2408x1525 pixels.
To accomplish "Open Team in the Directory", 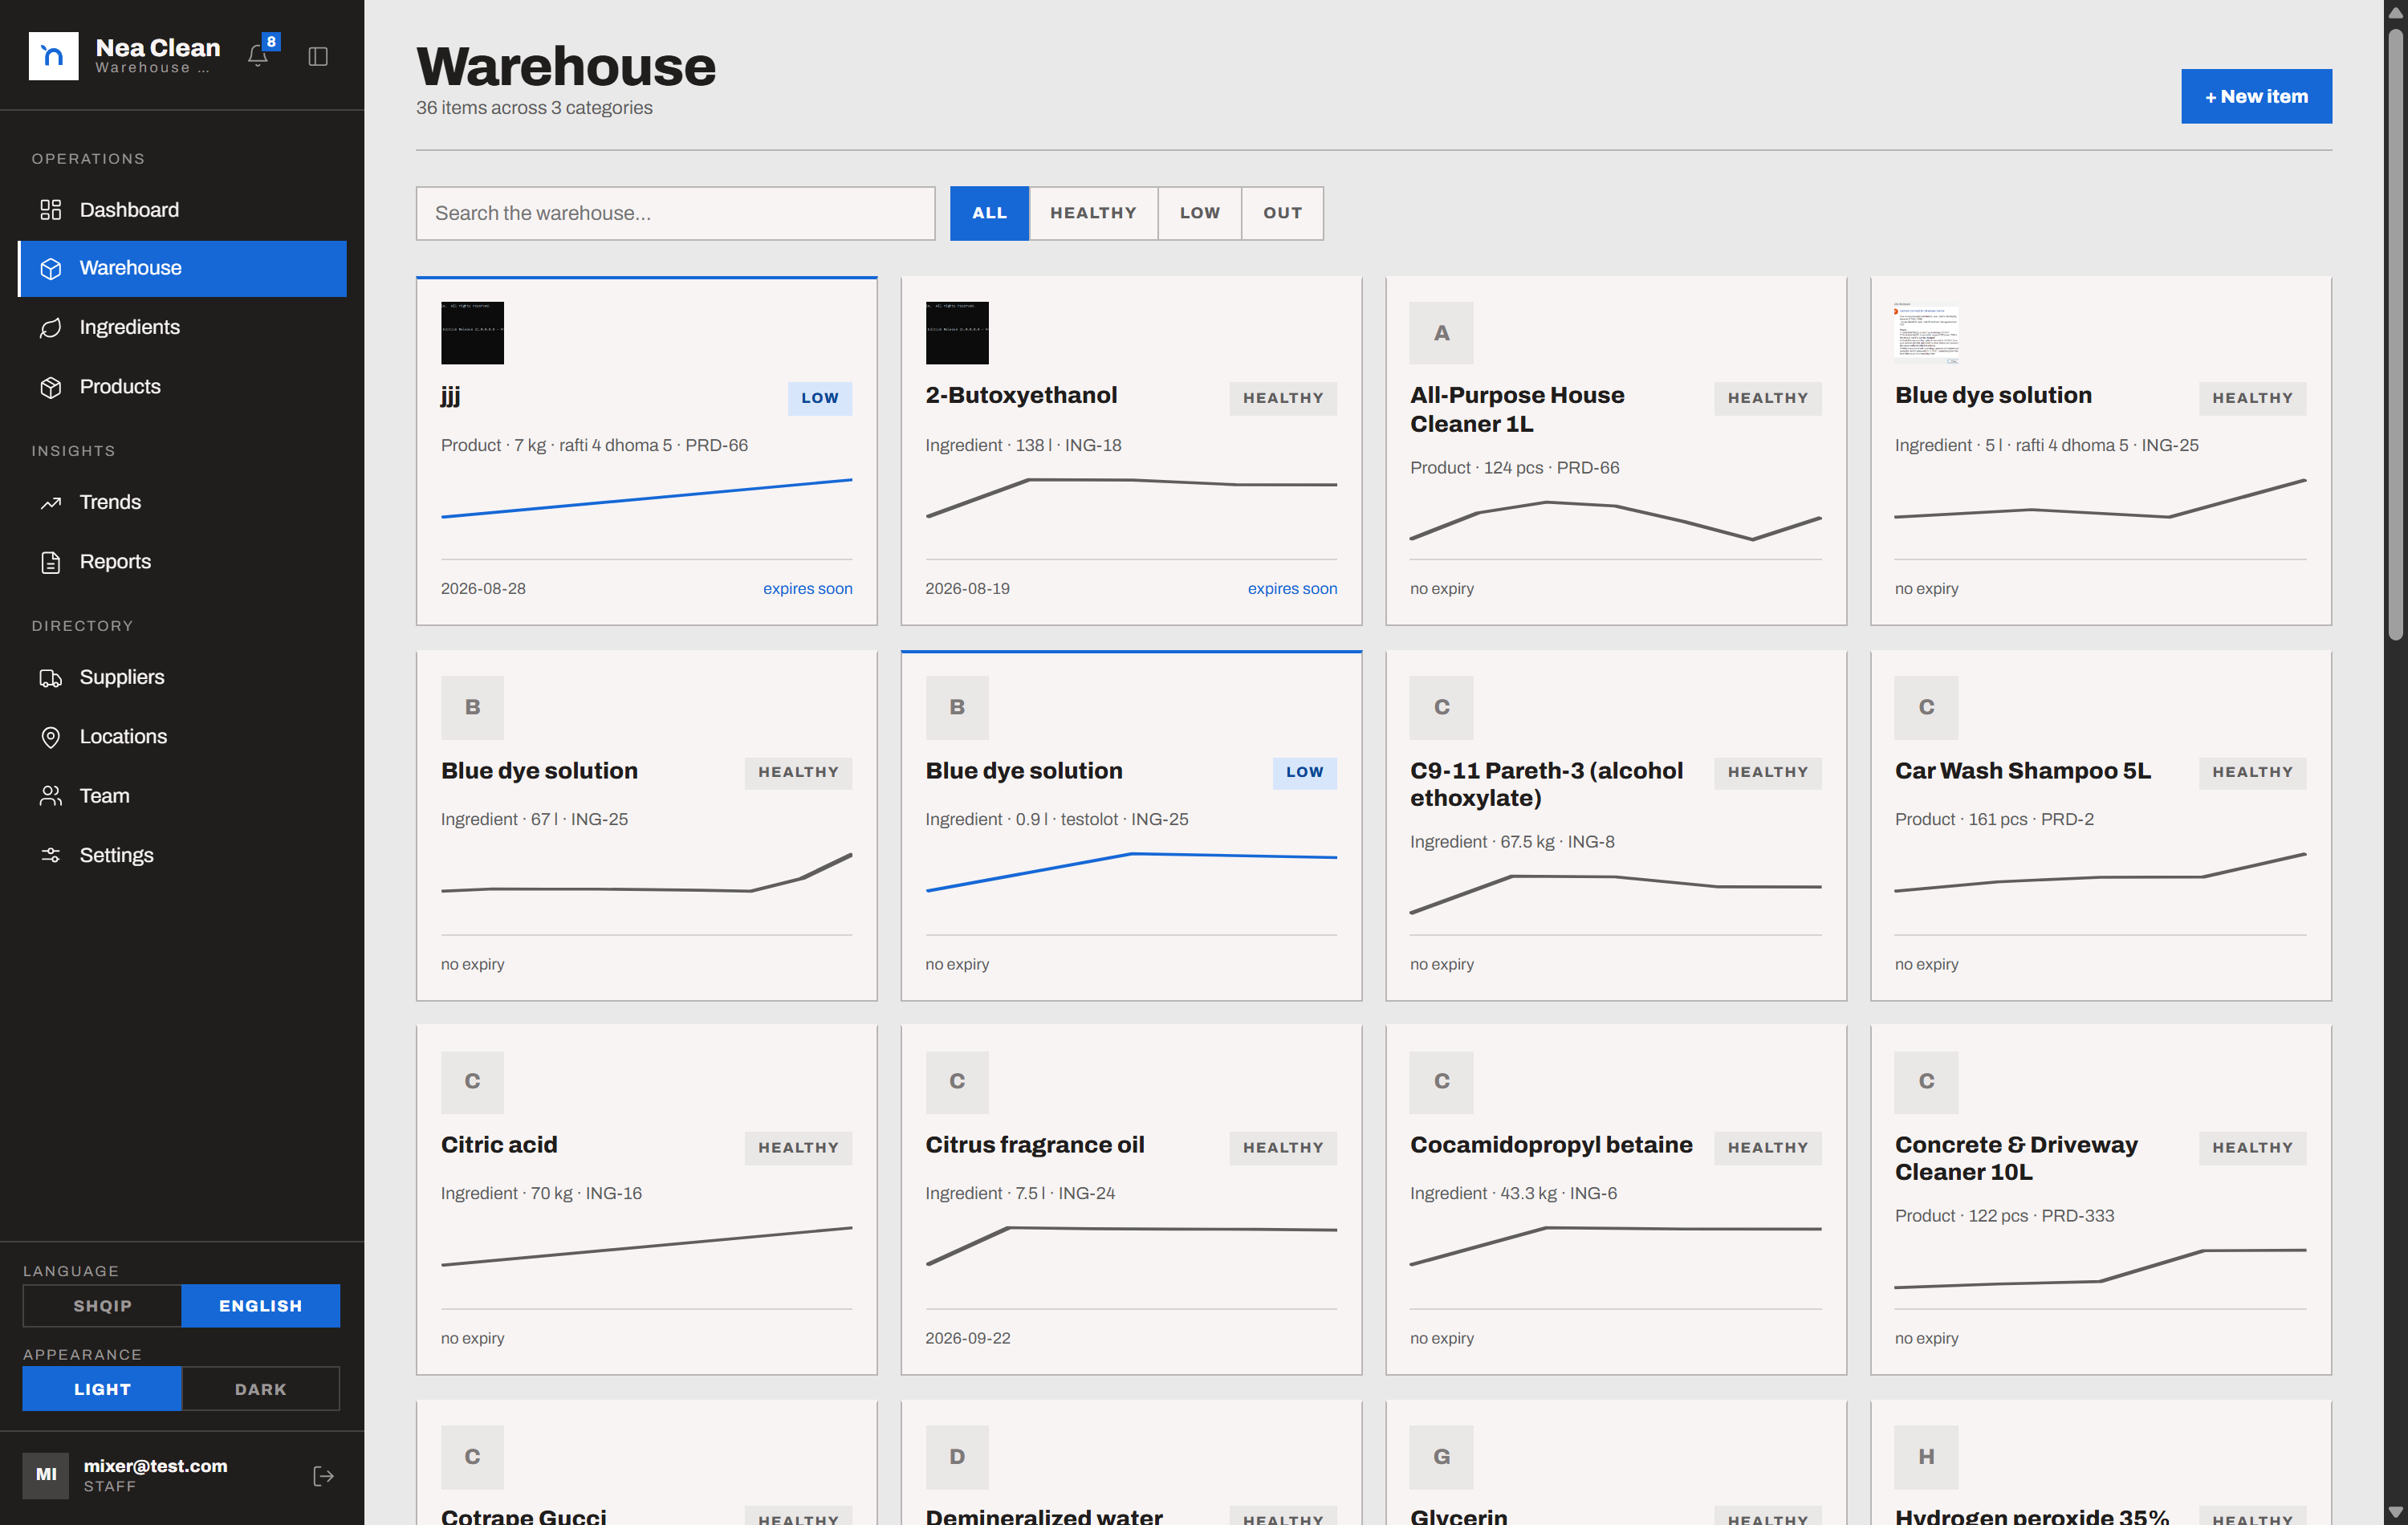I will coord(182,796).
